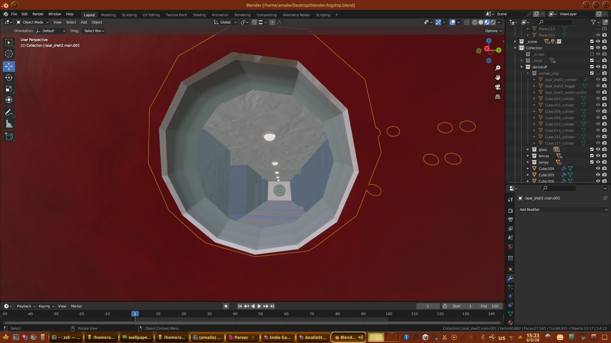Expand the glass collection in outliner
The image size is (611, 343).
point(528,149)
